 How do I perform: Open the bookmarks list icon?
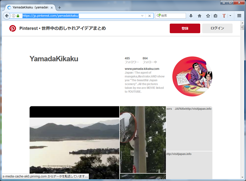(x=216, y=16)
